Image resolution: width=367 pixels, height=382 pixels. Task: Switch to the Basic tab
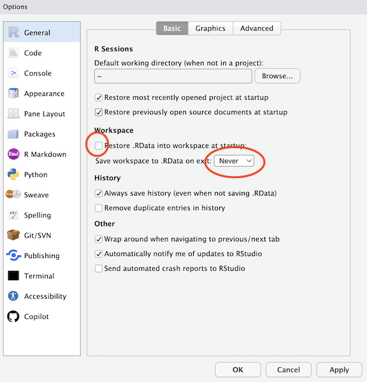(172, 28)
